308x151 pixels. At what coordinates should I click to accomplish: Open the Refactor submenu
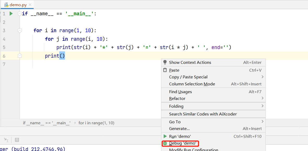click(262, 98)
